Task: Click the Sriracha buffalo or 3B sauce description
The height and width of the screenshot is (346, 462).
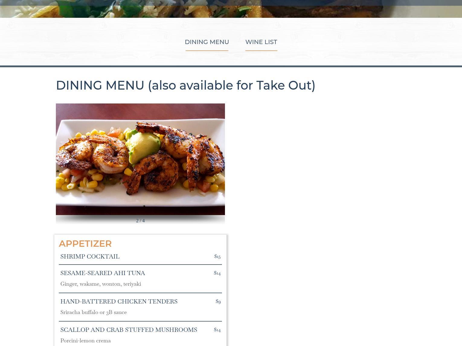Action: coord(94,312)
